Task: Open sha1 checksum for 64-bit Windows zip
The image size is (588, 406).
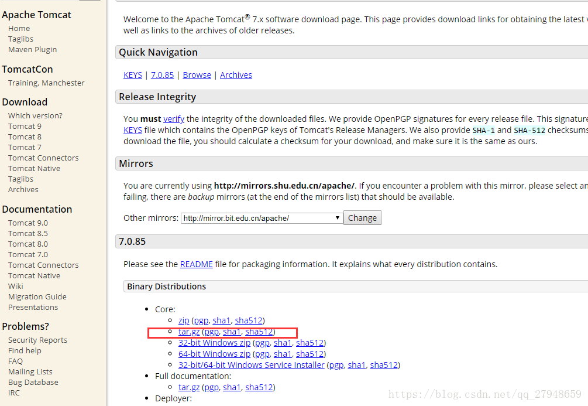Action: [x=283, y=354]
